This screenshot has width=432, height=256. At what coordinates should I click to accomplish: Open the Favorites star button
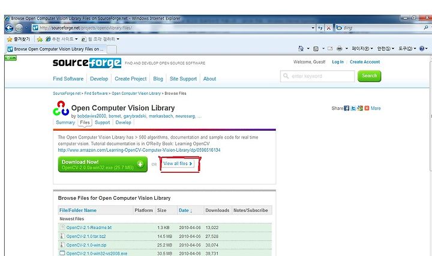(19, 39)
